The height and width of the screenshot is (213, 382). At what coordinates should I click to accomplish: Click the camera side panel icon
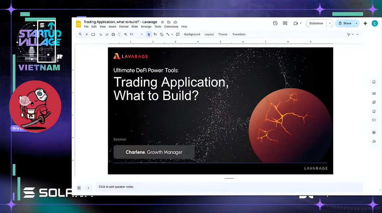[374, 141]
